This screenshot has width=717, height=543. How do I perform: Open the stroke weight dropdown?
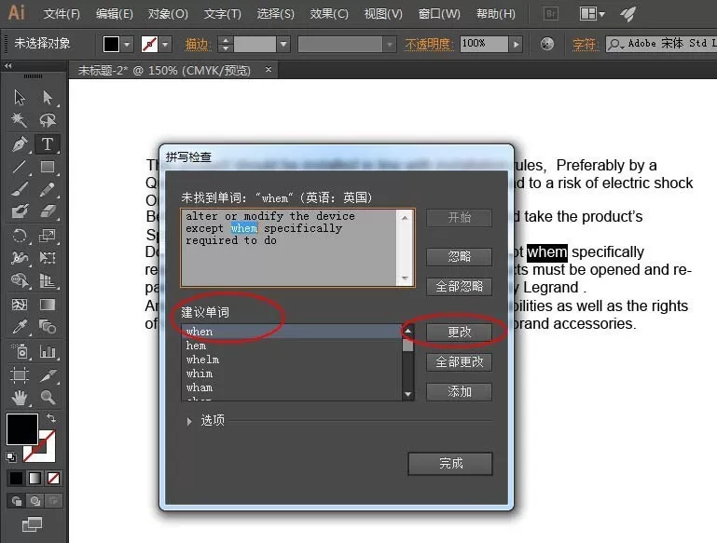tap(283, 45)
